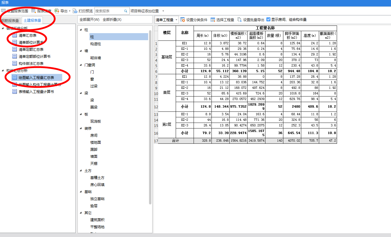Select 踢脚 under 装修
391x237 pixels.
click(94, 149)
